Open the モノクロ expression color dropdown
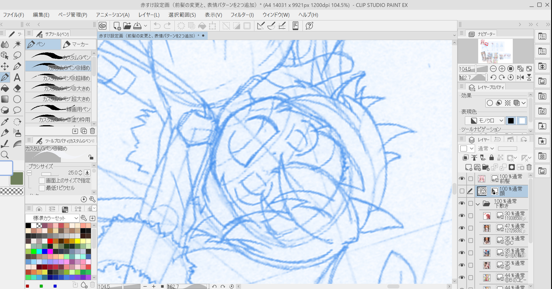The height and width of the screenshot is (289, 552). (x=485, y=121)
